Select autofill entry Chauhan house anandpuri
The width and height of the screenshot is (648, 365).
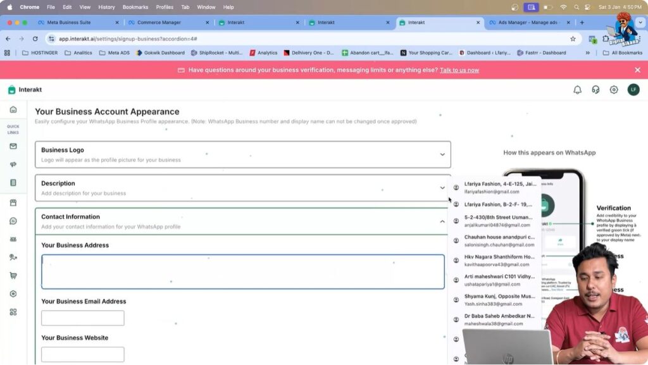click(x=495, y=241)
